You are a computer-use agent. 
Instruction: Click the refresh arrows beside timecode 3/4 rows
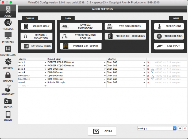[x=152, y=77]
